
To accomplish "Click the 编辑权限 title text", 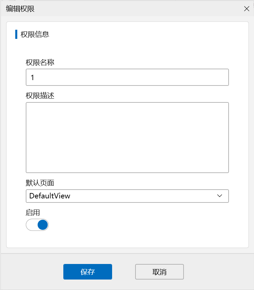I will [20, 9].
